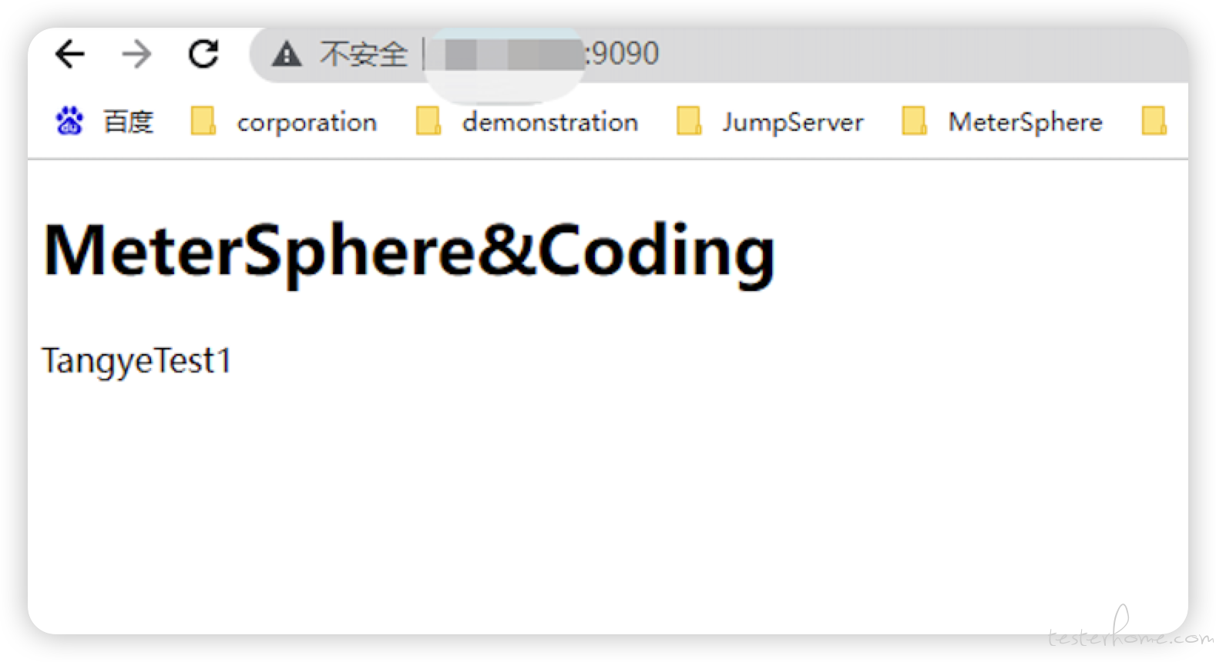The image size is (1216, 662).
Task: Click the Baidu paw icon
Action: 69,121
